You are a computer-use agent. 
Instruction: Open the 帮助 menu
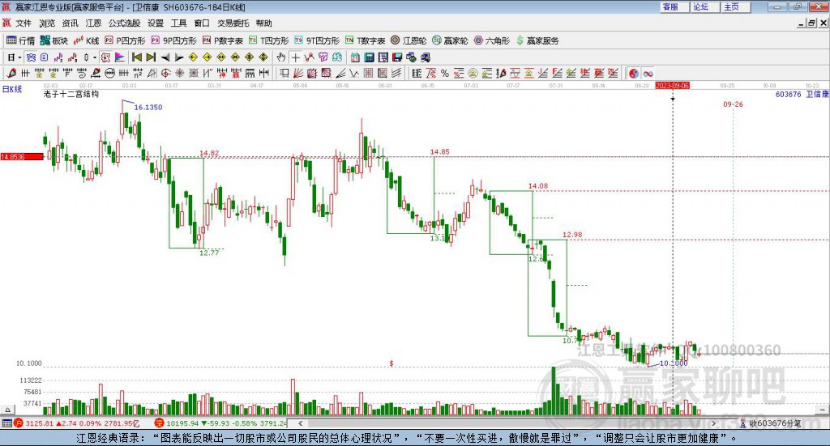coord(263,23)
